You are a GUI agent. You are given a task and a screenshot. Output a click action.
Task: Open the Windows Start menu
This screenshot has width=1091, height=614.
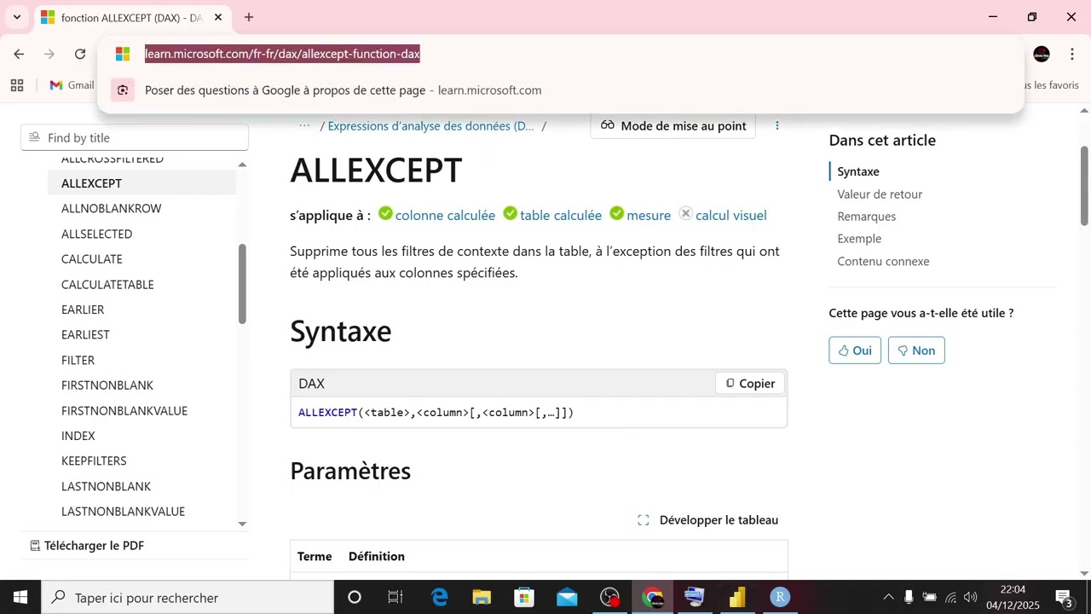20,597
